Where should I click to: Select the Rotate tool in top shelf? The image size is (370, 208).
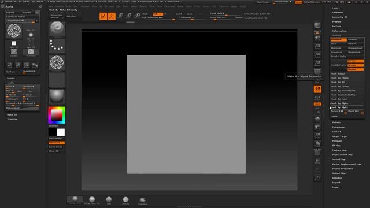137,16
